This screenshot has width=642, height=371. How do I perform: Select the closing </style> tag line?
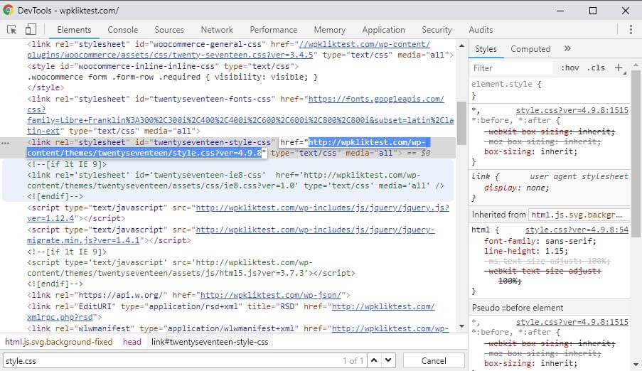pos(46,87)
